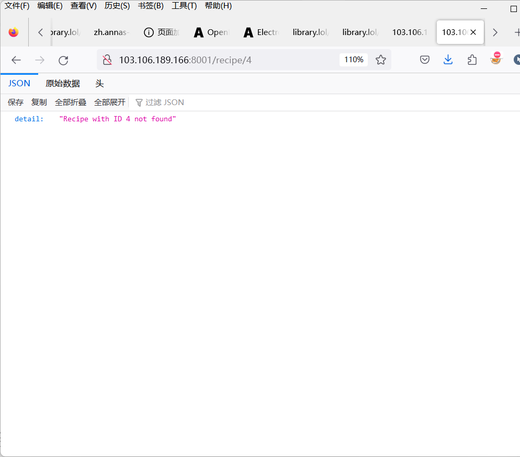
Task: Click the 复制 button
Action: [39, 102]
